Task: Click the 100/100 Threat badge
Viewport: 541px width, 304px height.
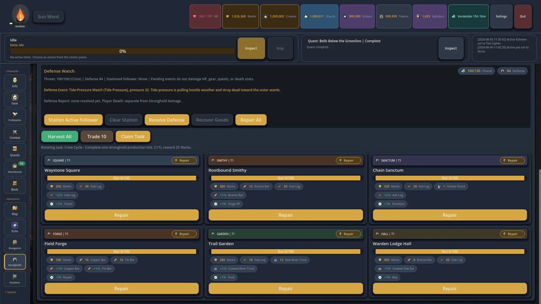Action: click(476, 71)
